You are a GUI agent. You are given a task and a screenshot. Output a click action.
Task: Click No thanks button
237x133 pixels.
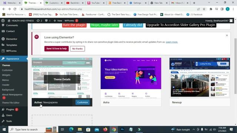(x=77, y=49)
